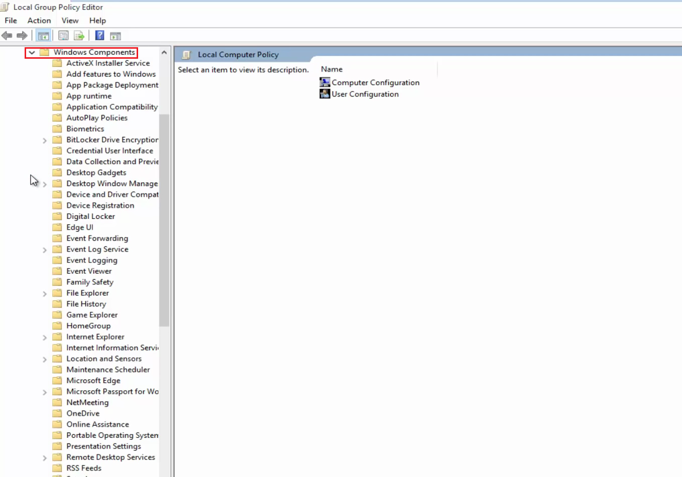Image resolution: width=682 pixels, height=477 pixels.
Task: Toggle the Show/Hide Action Pane icon
Action: (x=116, y=36)
